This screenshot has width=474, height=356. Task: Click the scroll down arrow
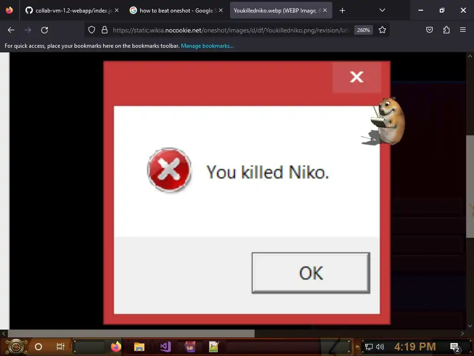470,326
